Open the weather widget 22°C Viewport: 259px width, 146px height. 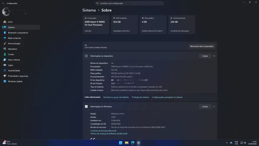pyautogui.click(x=10, y=143)
